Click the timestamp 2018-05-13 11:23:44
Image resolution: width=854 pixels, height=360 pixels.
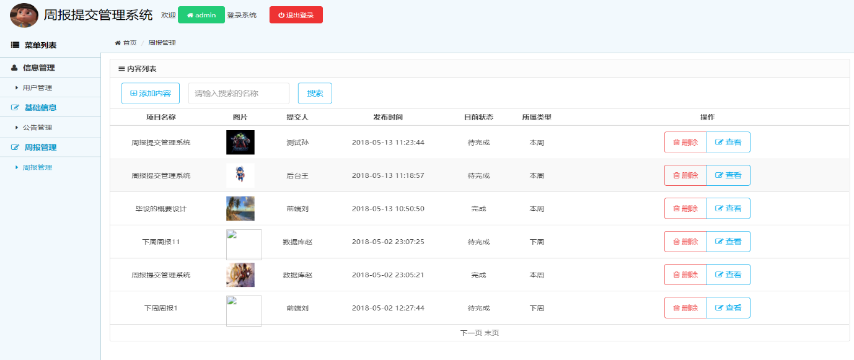coord(388,143)
